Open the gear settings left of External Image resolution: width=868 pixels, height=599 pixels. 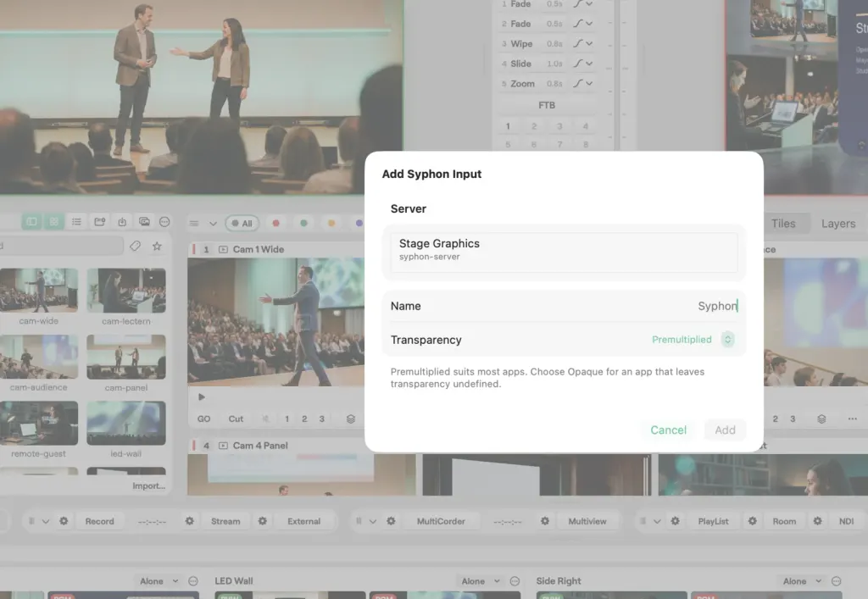point(263,521)
